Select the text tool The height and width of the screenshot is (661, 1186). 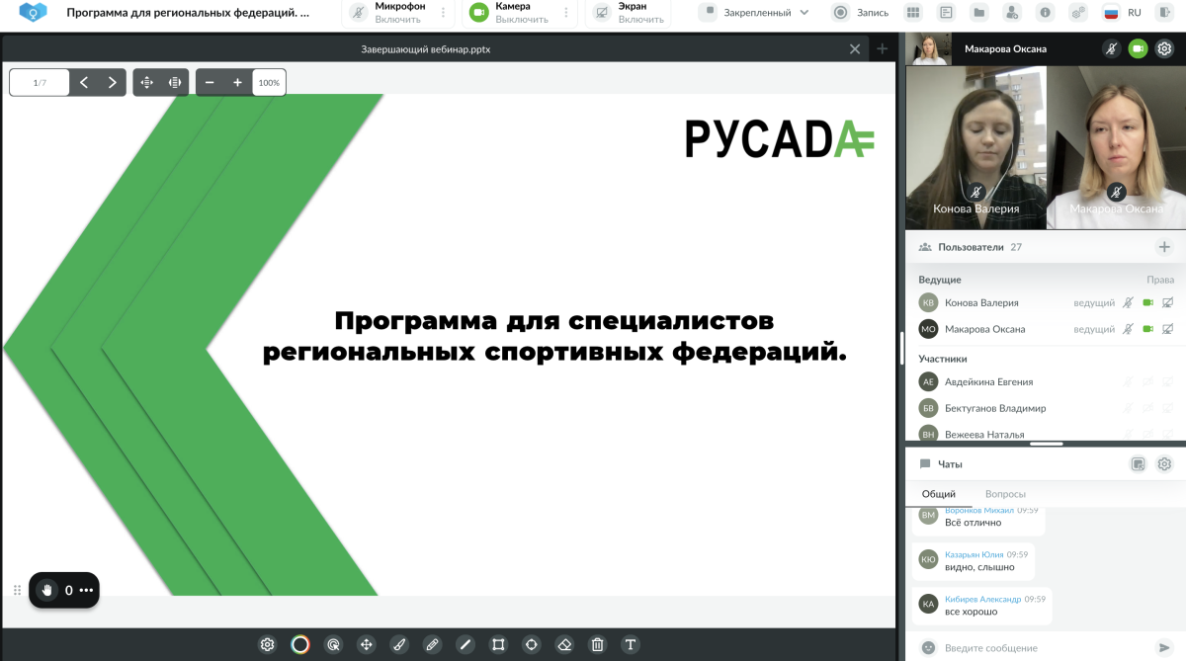tap(631, 644)
